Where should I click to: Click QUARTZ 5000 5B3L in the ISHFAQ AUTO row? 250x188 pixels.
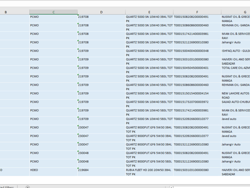point(149,53)
